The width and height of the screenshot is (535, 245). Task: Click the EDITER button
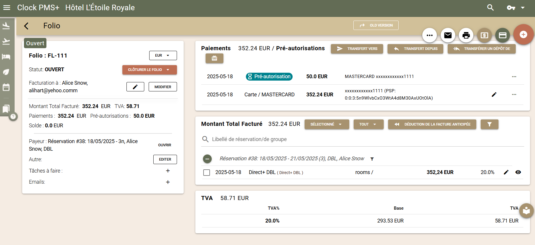[x=165, y=159]
